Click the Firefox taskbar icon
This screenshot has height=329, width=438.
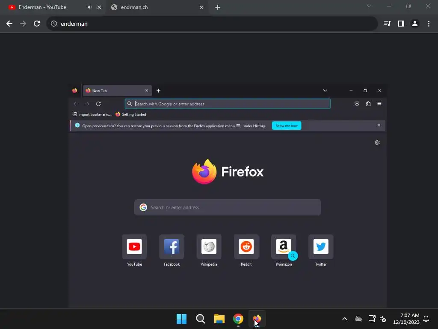257,319
